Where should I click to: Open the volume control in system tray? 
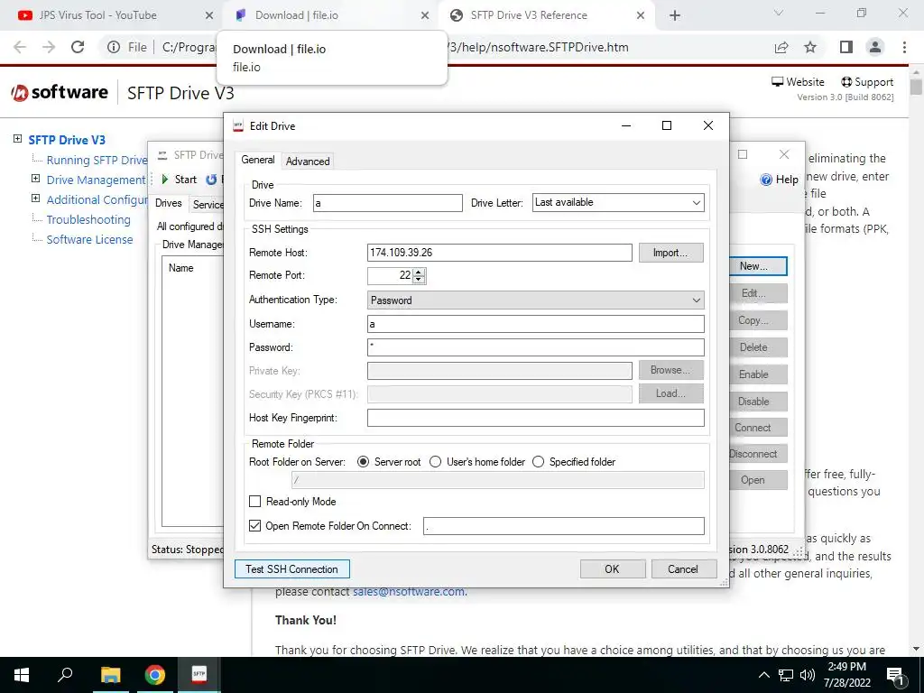point(808,675)
